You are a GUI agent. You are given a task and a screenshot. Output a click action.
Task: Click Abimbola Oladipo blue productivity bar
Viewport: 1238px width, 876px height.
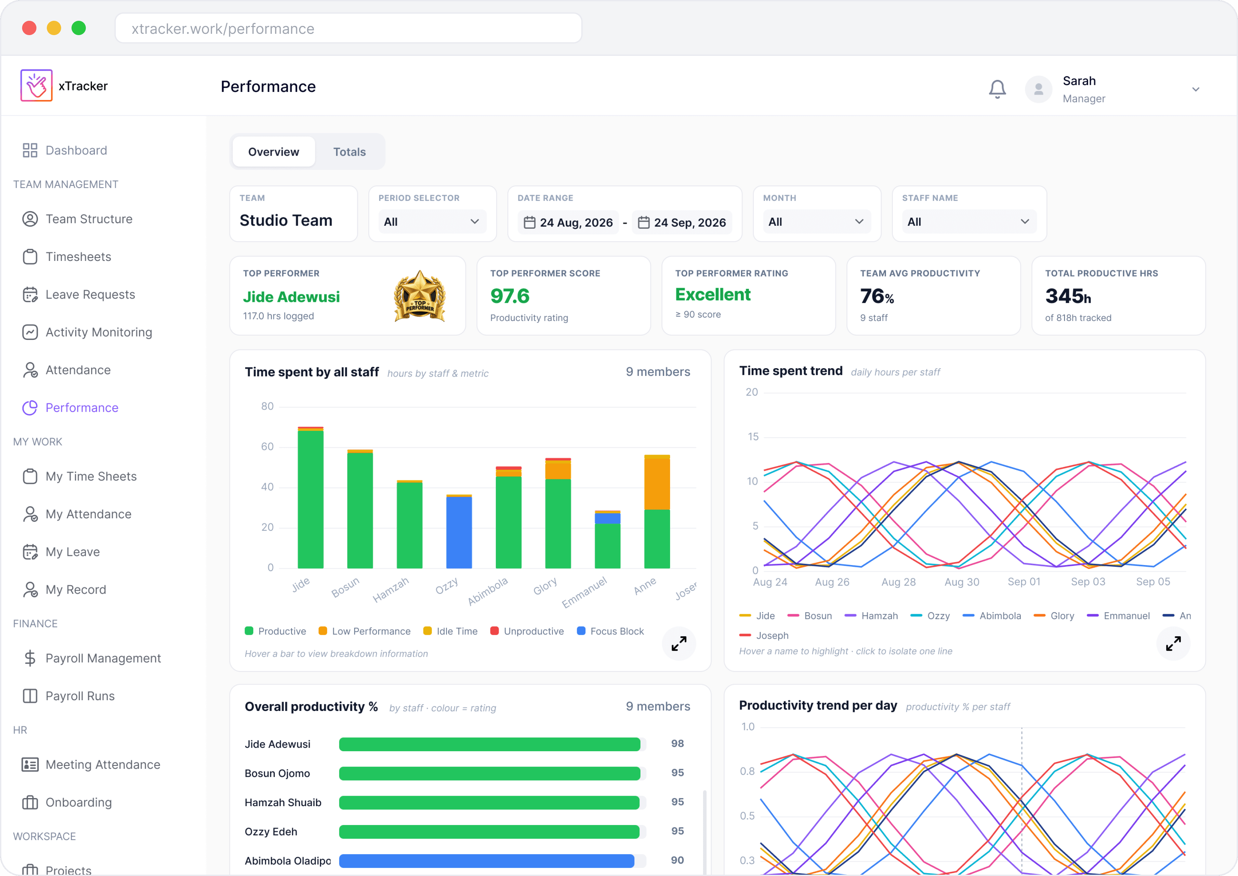coord(486,861)
